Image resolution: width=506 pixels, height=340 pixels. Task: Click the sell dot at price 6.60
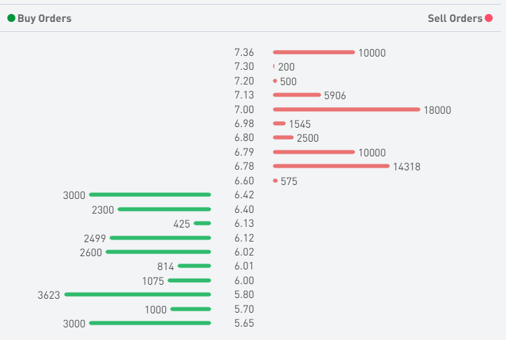click(x=275, y=180)
